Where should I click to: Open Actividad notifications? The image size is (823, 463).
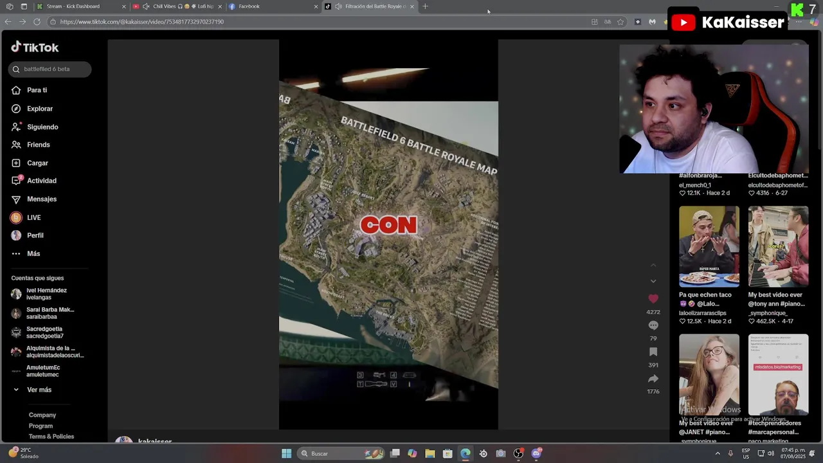(34, 181)
